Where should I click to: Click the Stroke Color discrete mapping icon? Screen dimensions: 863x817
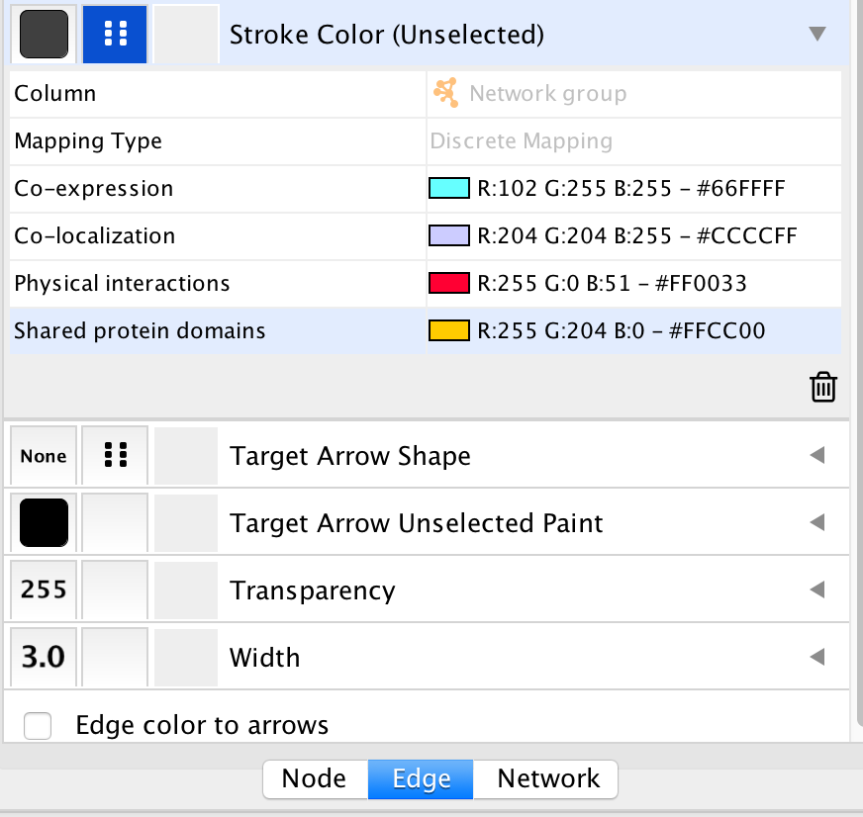(115, 36)
